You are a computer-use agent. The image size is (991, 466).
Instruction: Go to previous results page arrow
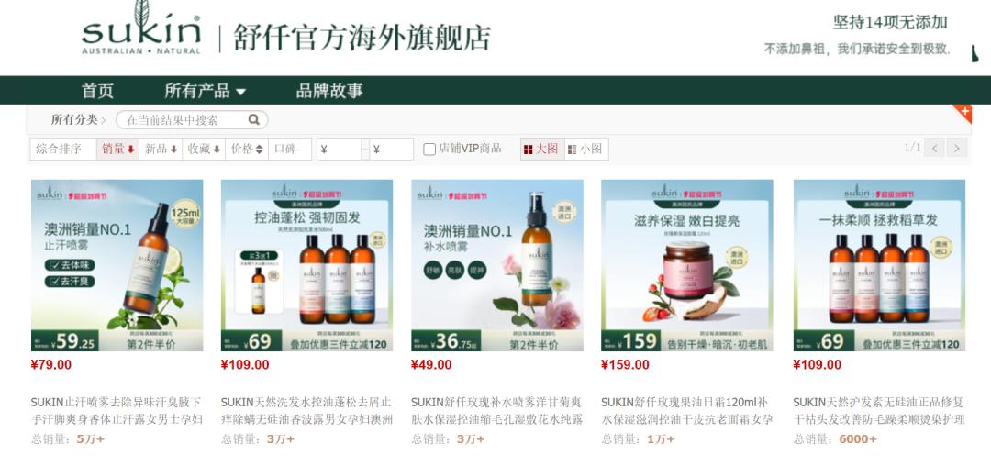tap(934, 148)
